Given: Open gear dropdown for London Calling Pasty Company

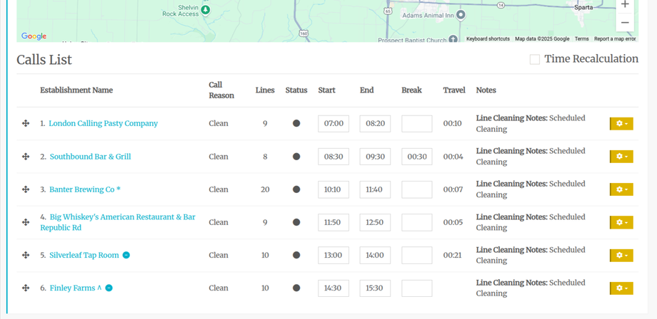Looking at the screenshot, I should [x=621, y=124].
